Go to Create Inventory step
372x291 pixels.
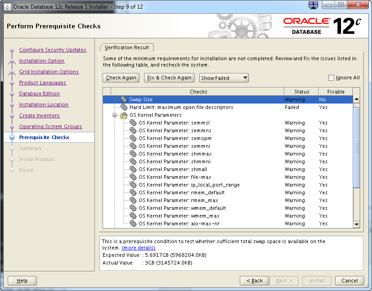(x=39, y=115)
